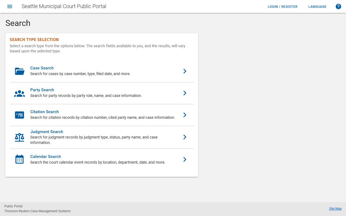Open the Site Map link in footer
This screenshot has height=216, width=346.
[x=335, y=209]
